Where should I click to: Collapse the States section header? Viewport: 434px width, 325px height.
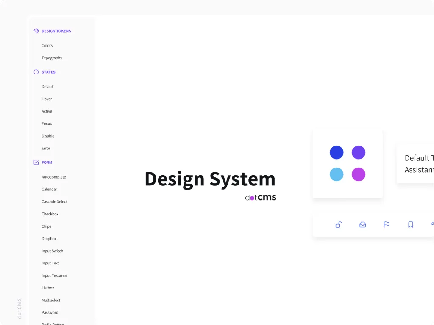(48, 72)
